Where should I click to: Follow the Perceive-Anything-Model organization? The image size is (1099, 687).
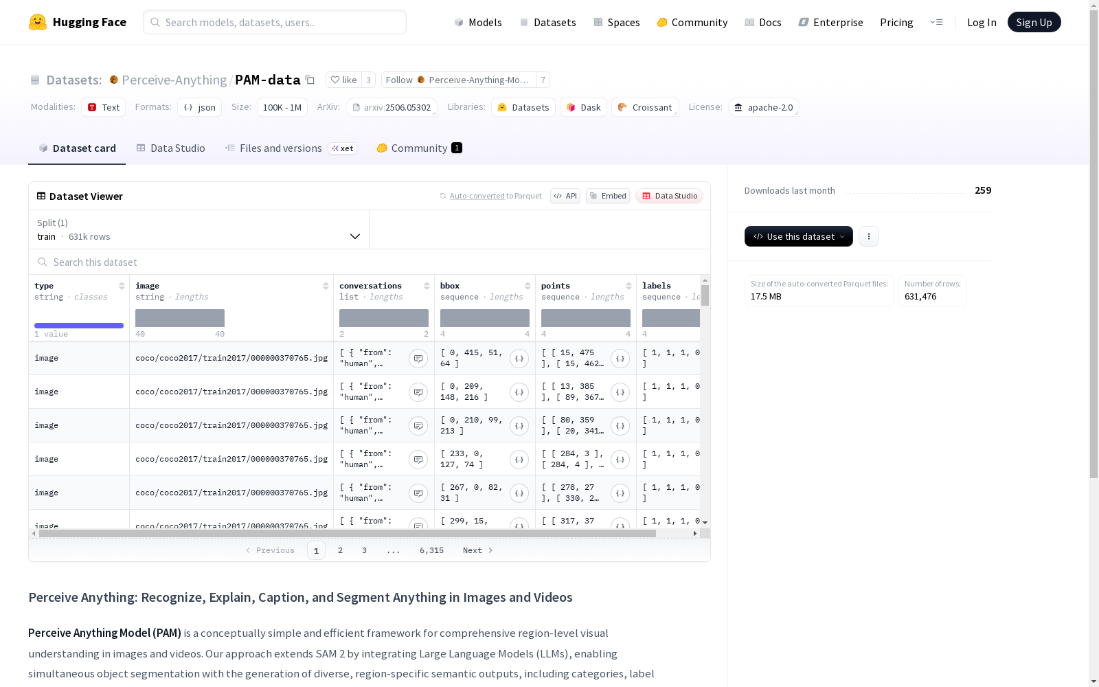pyautogui.click(x=459, y=80)
